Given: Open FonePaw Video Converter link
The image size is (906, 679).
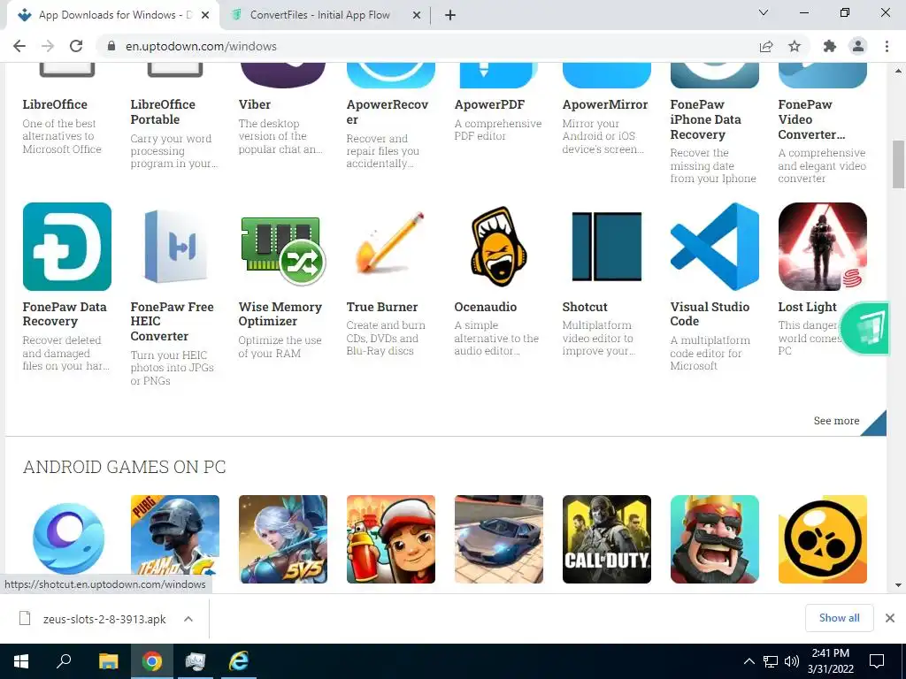Looking at the screenshot, I should [x=812, y=119].
